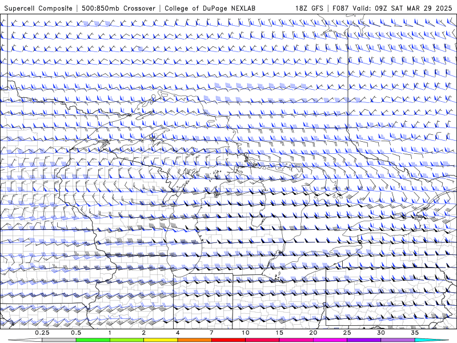
Task: Click the '10' colorbar label
Action: tap(246, 333)
